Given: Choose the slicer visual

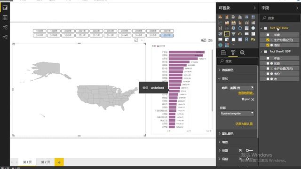Looking at the screenshot, I should [227, 39].
